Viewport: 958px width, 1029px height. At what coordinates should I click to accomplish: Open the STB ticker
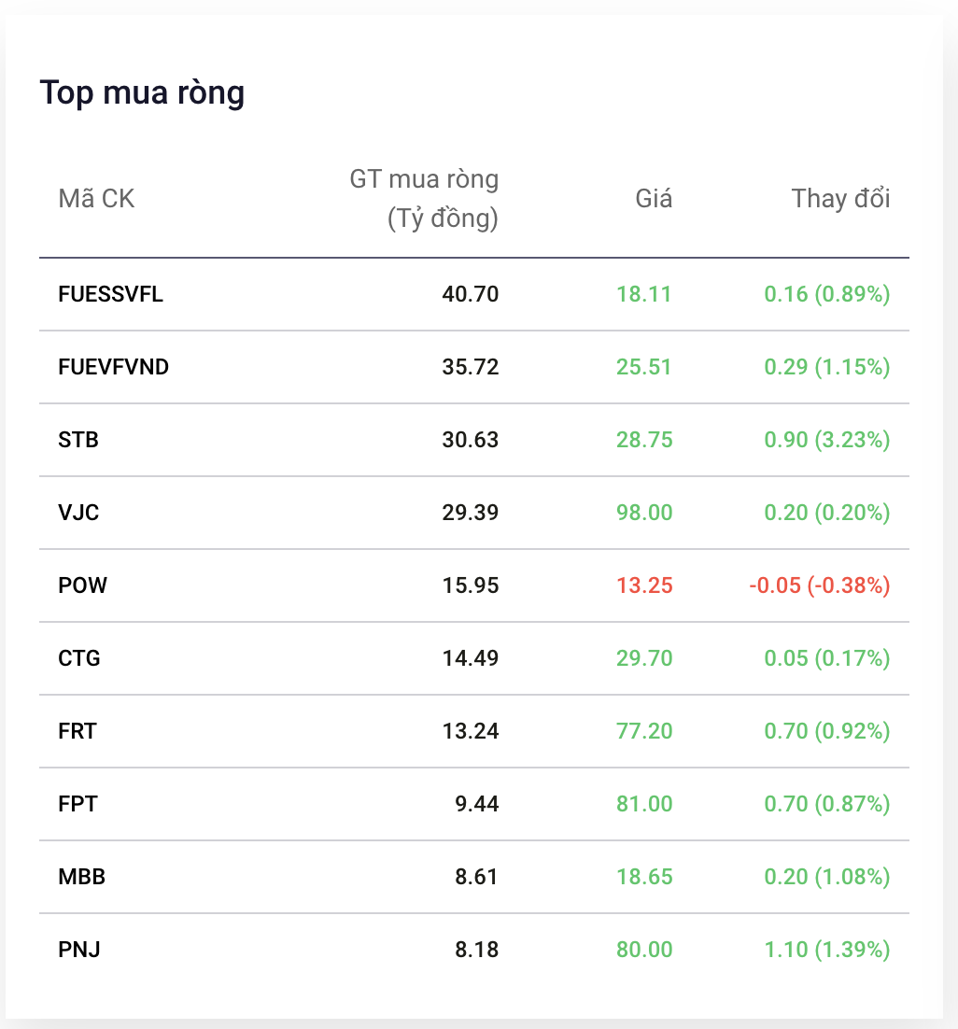coord(78,440)
